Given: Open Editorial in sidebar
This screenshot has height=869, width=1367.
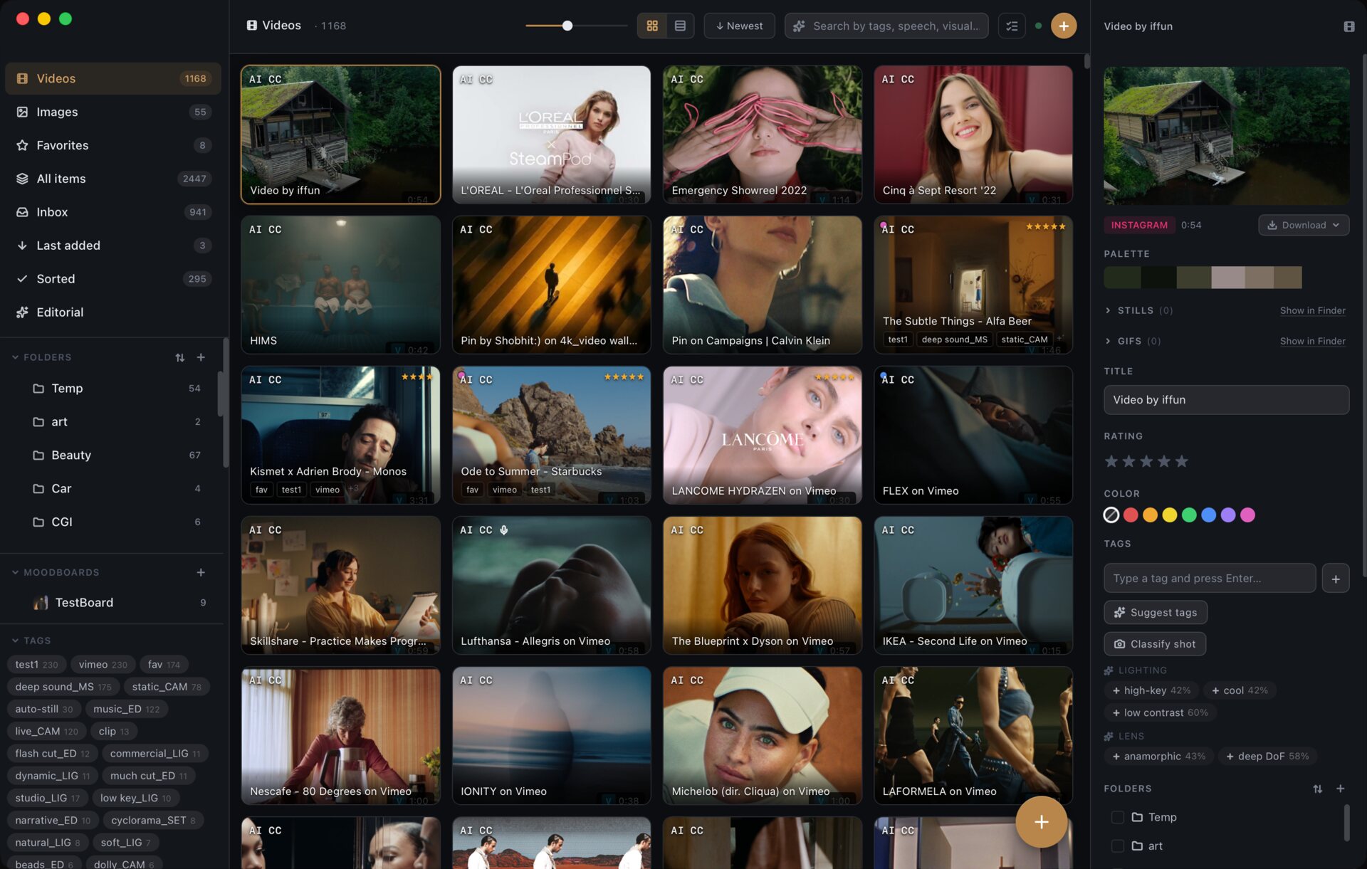Looking at the screenshot, I should (x=113, y=312).
